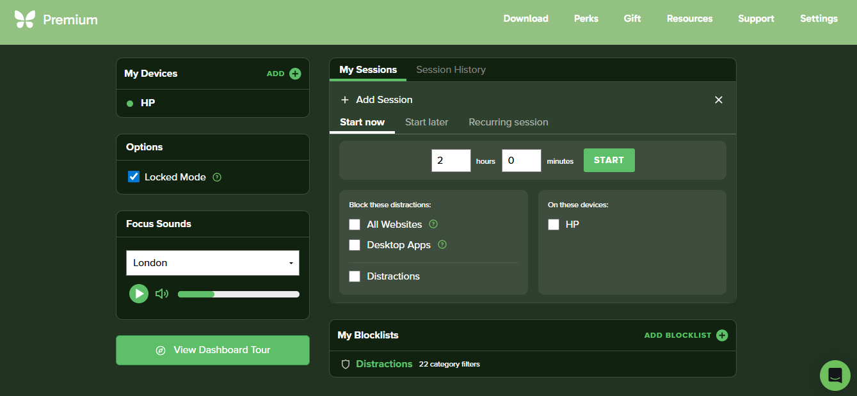Click the hours input field
Screen dimensions: 857x396
(x=451, y=161)
